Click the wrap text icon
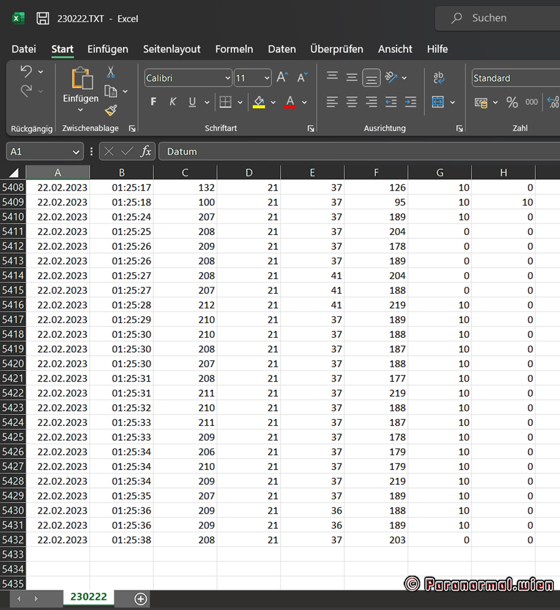This screenshot has width=560, height=610. (x=439, y=78)
